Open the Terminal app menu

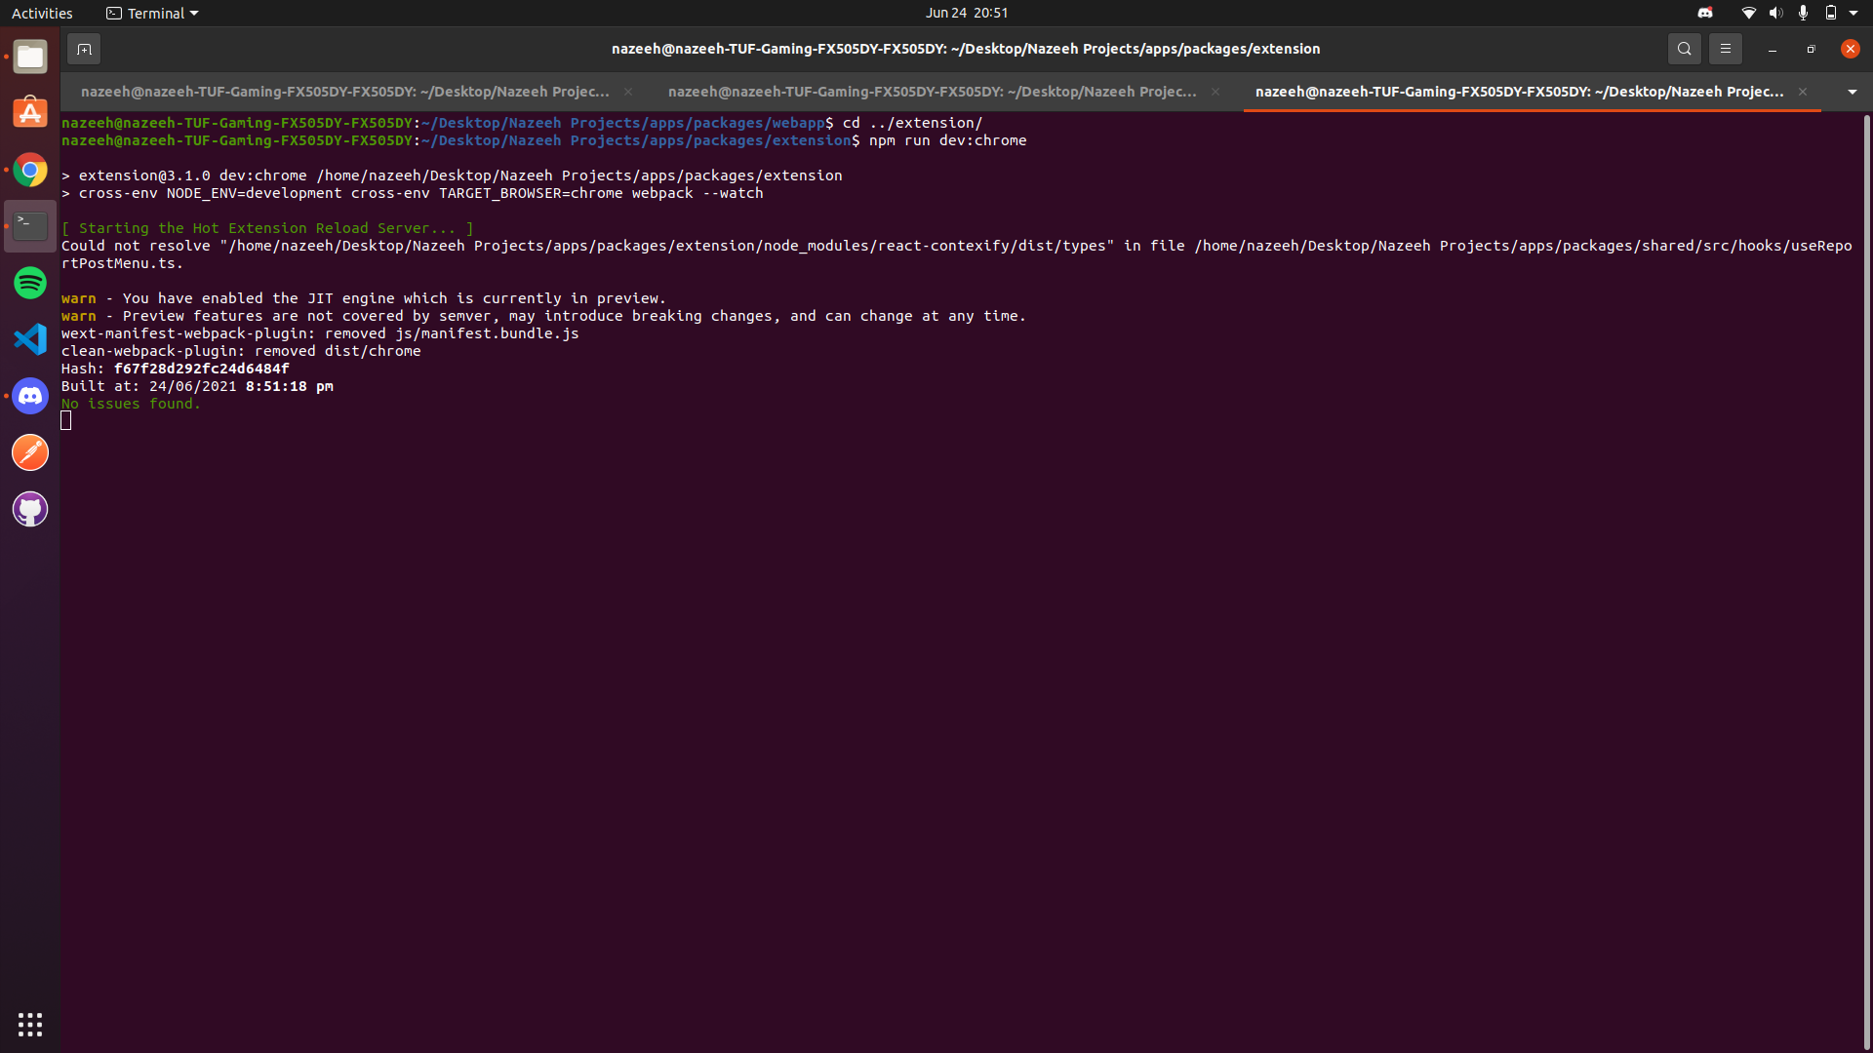(x=153, y=13)
